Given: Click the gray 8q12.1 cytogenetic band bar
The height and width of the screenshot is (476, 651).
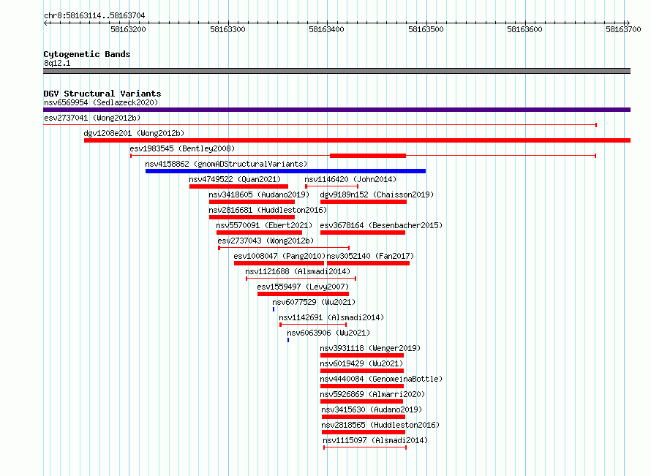Looking at the screenshot, I should point(336,71).
